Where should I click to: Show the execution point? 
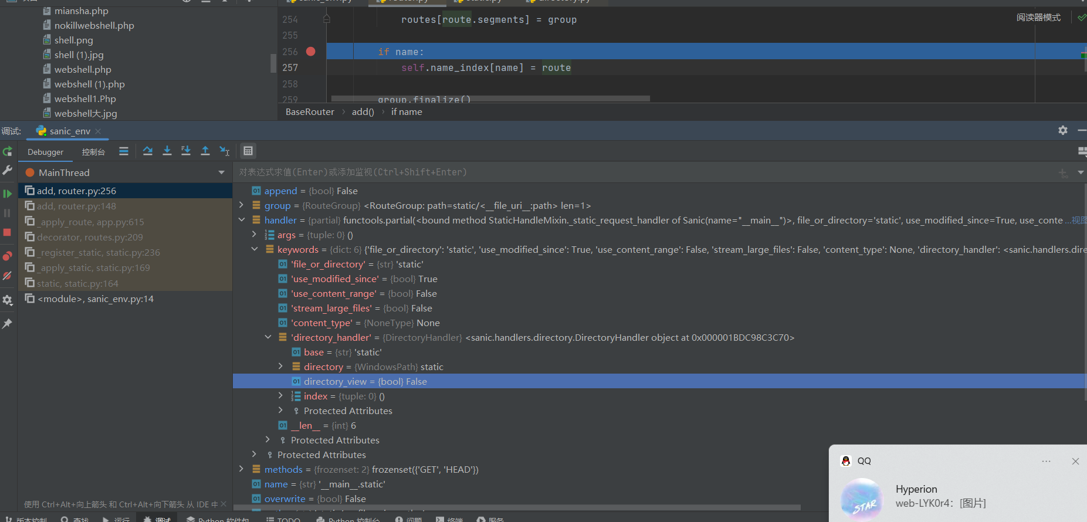(124, 151)
